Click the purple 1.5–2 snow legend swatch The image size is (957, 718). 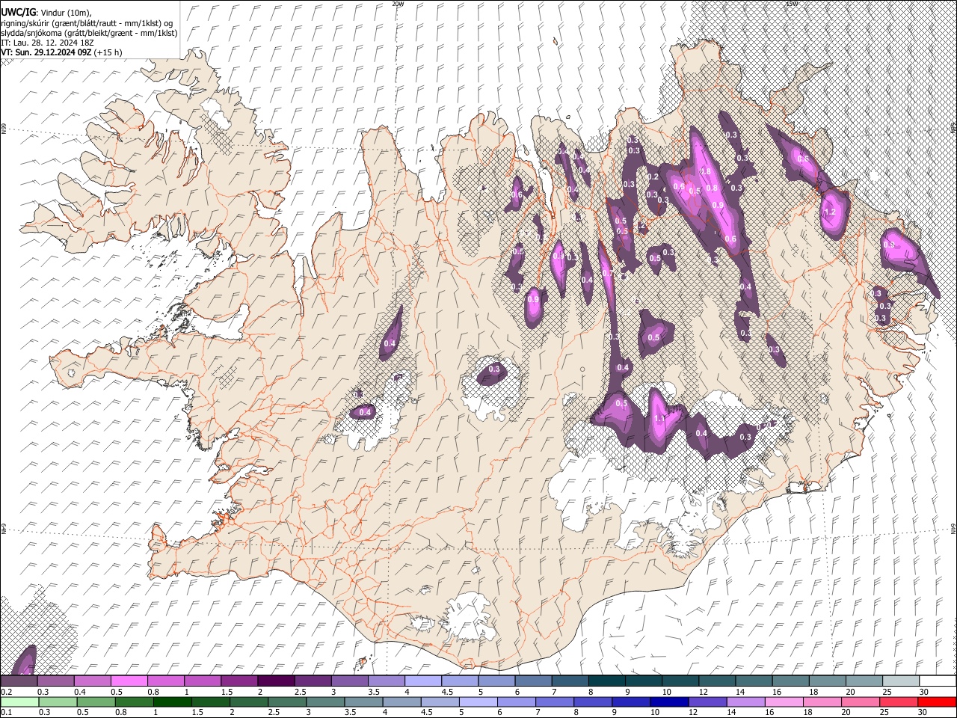(x=239, y=681)
